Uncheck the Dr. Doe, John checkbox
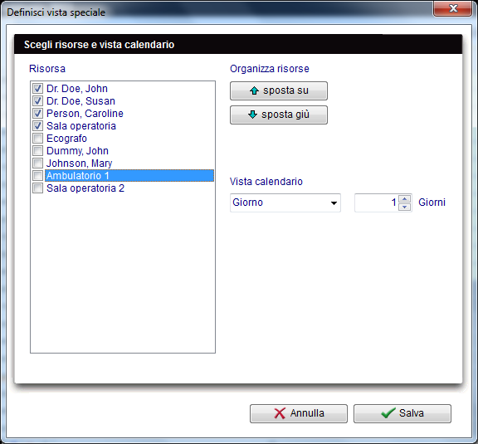The width and height of the screenshot is (478, 444). (x=38, y=89)
